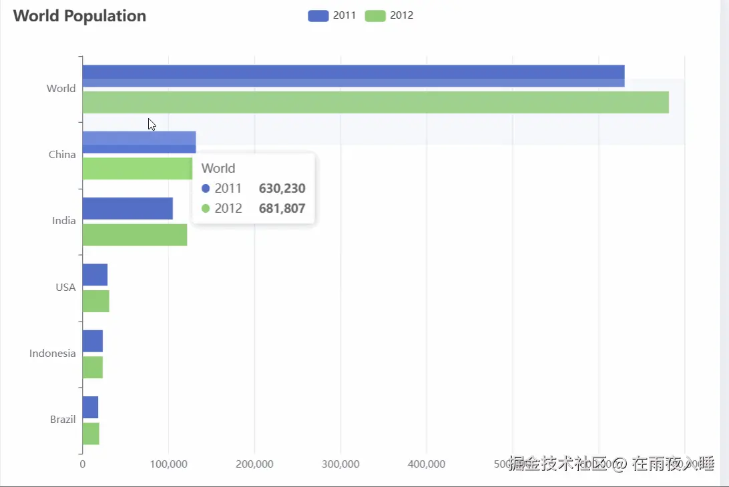Viewport: 729px width, 487px height.
Task: Select the India 2011 blue bar
Action: (128, 208)
